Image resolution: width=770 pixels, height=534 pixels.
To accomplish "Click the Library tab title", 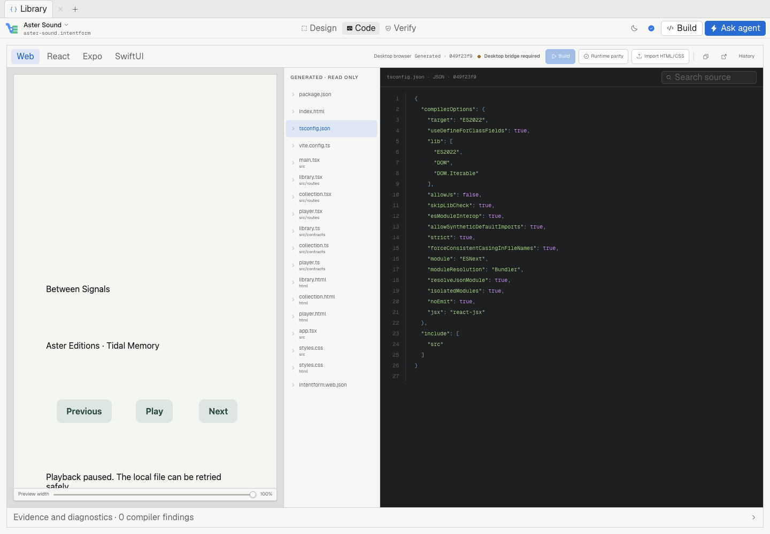I will [33, 9].
